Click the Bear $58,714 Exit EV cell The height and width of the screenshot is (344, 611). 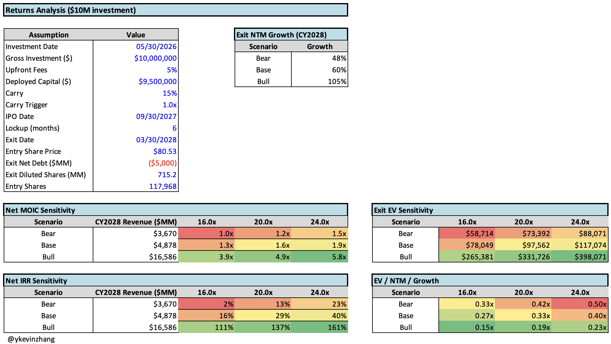(x=467, y=234)
